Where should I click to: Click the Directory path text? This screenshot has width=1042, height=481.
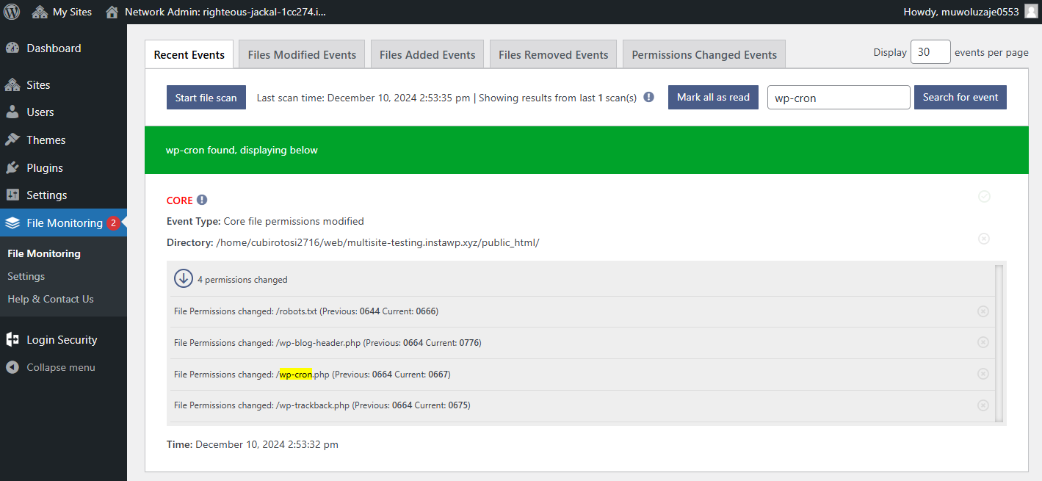377,242
